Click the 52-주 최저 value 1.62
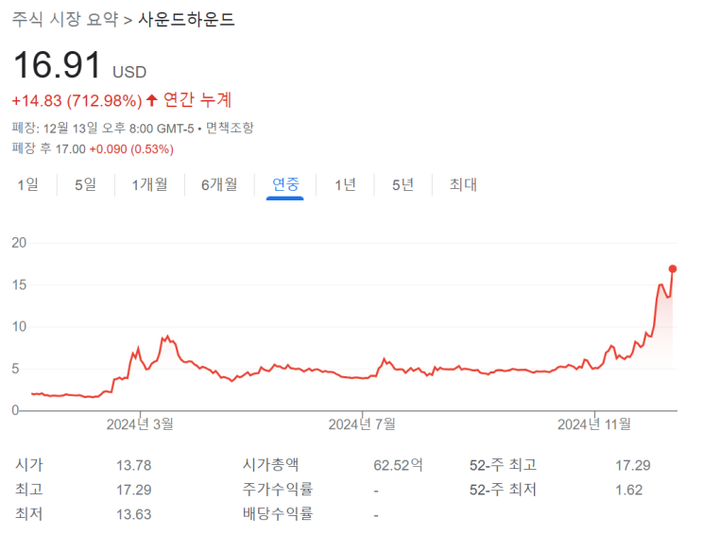The width and height of the screenshot is (702, 535). tap(629, 490)
